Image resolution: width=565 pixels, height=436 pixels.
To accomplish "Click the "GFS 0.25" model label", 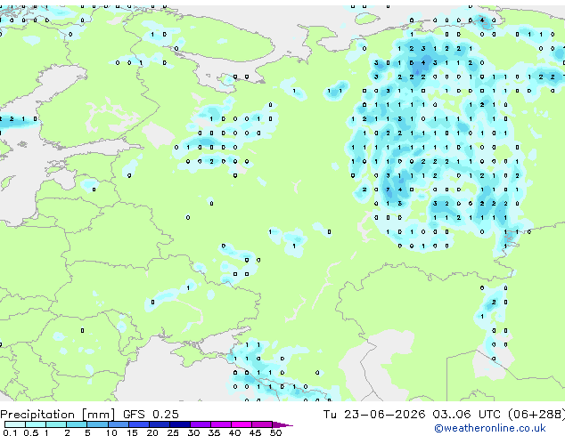I will (151, 414).
